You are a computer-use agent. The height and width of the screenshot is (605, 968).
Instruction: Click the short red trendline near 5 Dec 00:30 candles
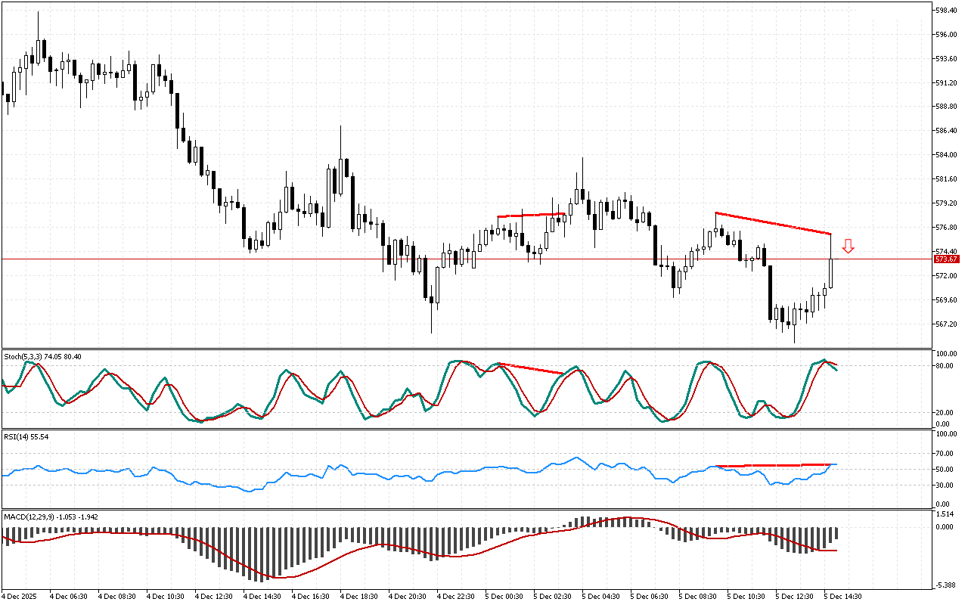[x=531, y=216]
